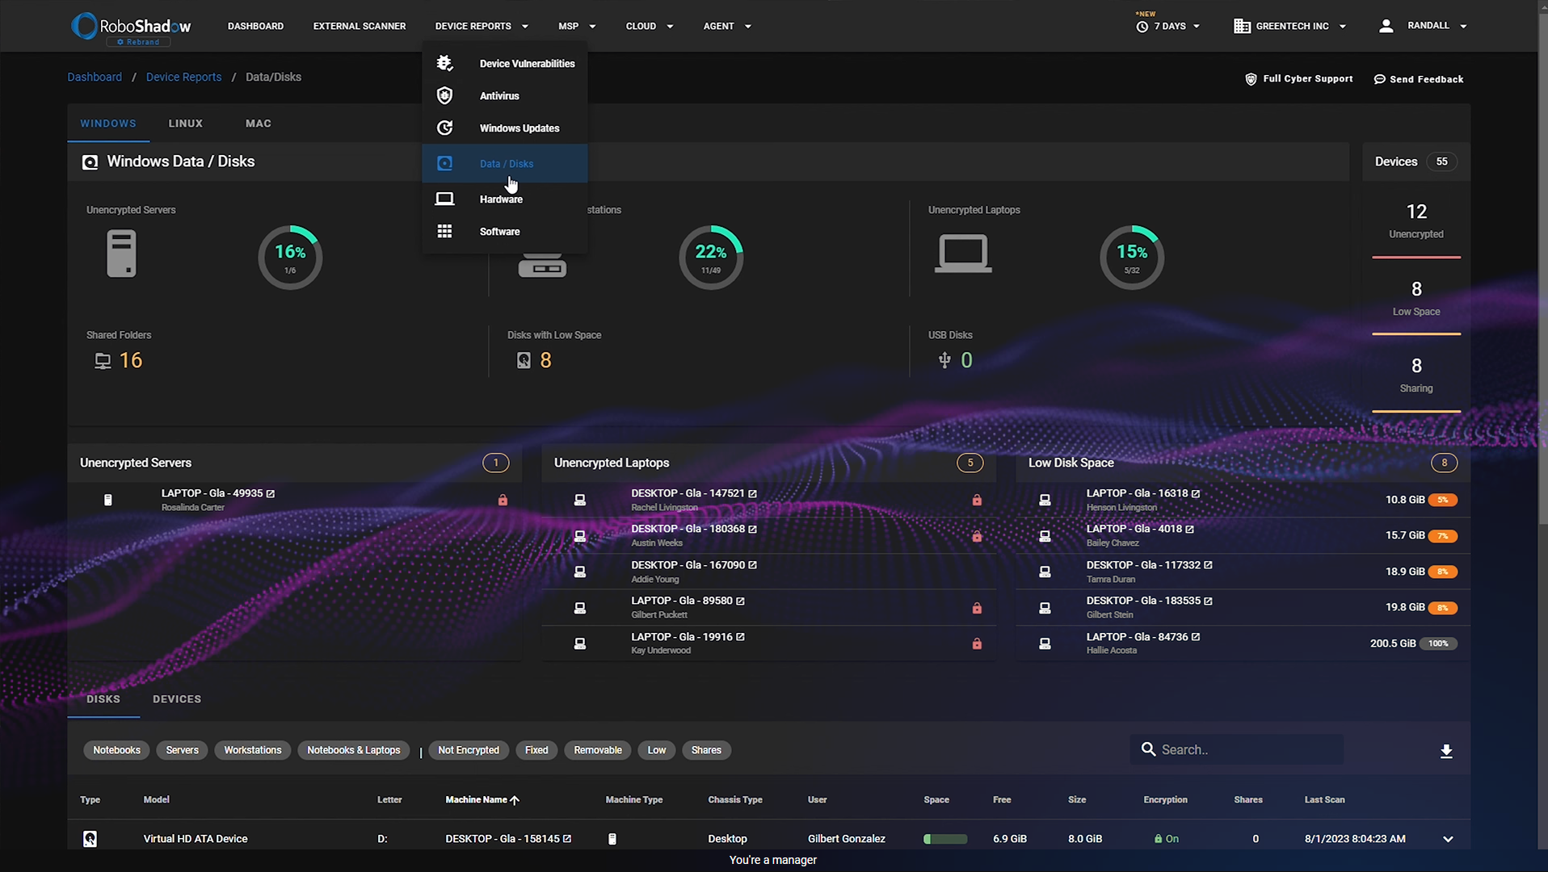Click the lock icon next to DESKTOP - Gla - 147521
Viewport: 1548px width, 872px height.
[976, 500]
